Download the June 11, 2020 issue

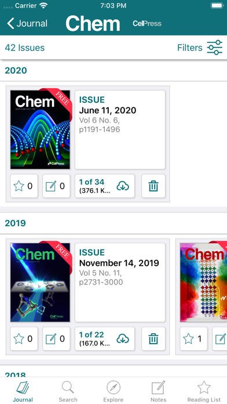pos(105,186)
